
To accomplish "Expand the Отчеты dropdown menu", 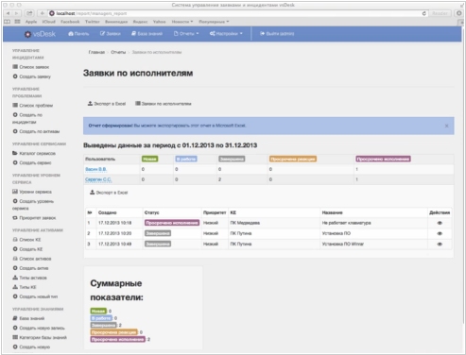I will pyautogui.click(x=186, y=34).
